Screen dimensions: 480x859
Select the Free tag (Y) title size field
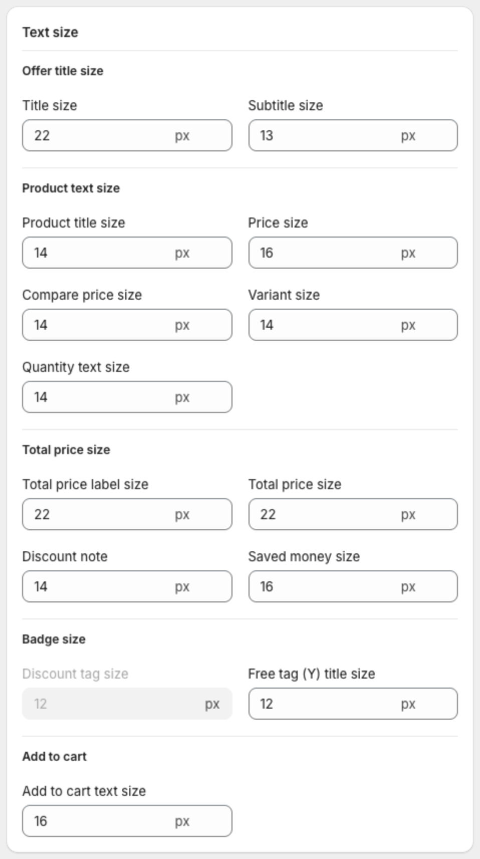(353, 704)
